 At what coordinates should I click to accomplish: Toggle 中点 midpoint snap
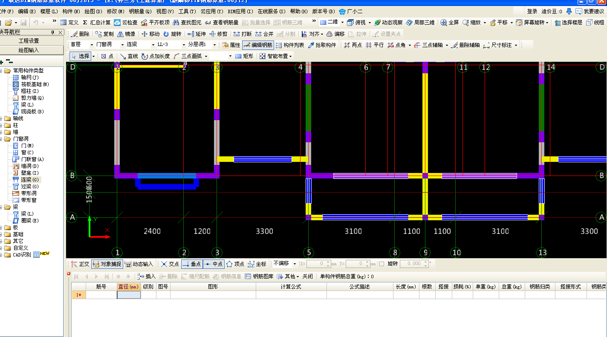click(x=214, y=264)
